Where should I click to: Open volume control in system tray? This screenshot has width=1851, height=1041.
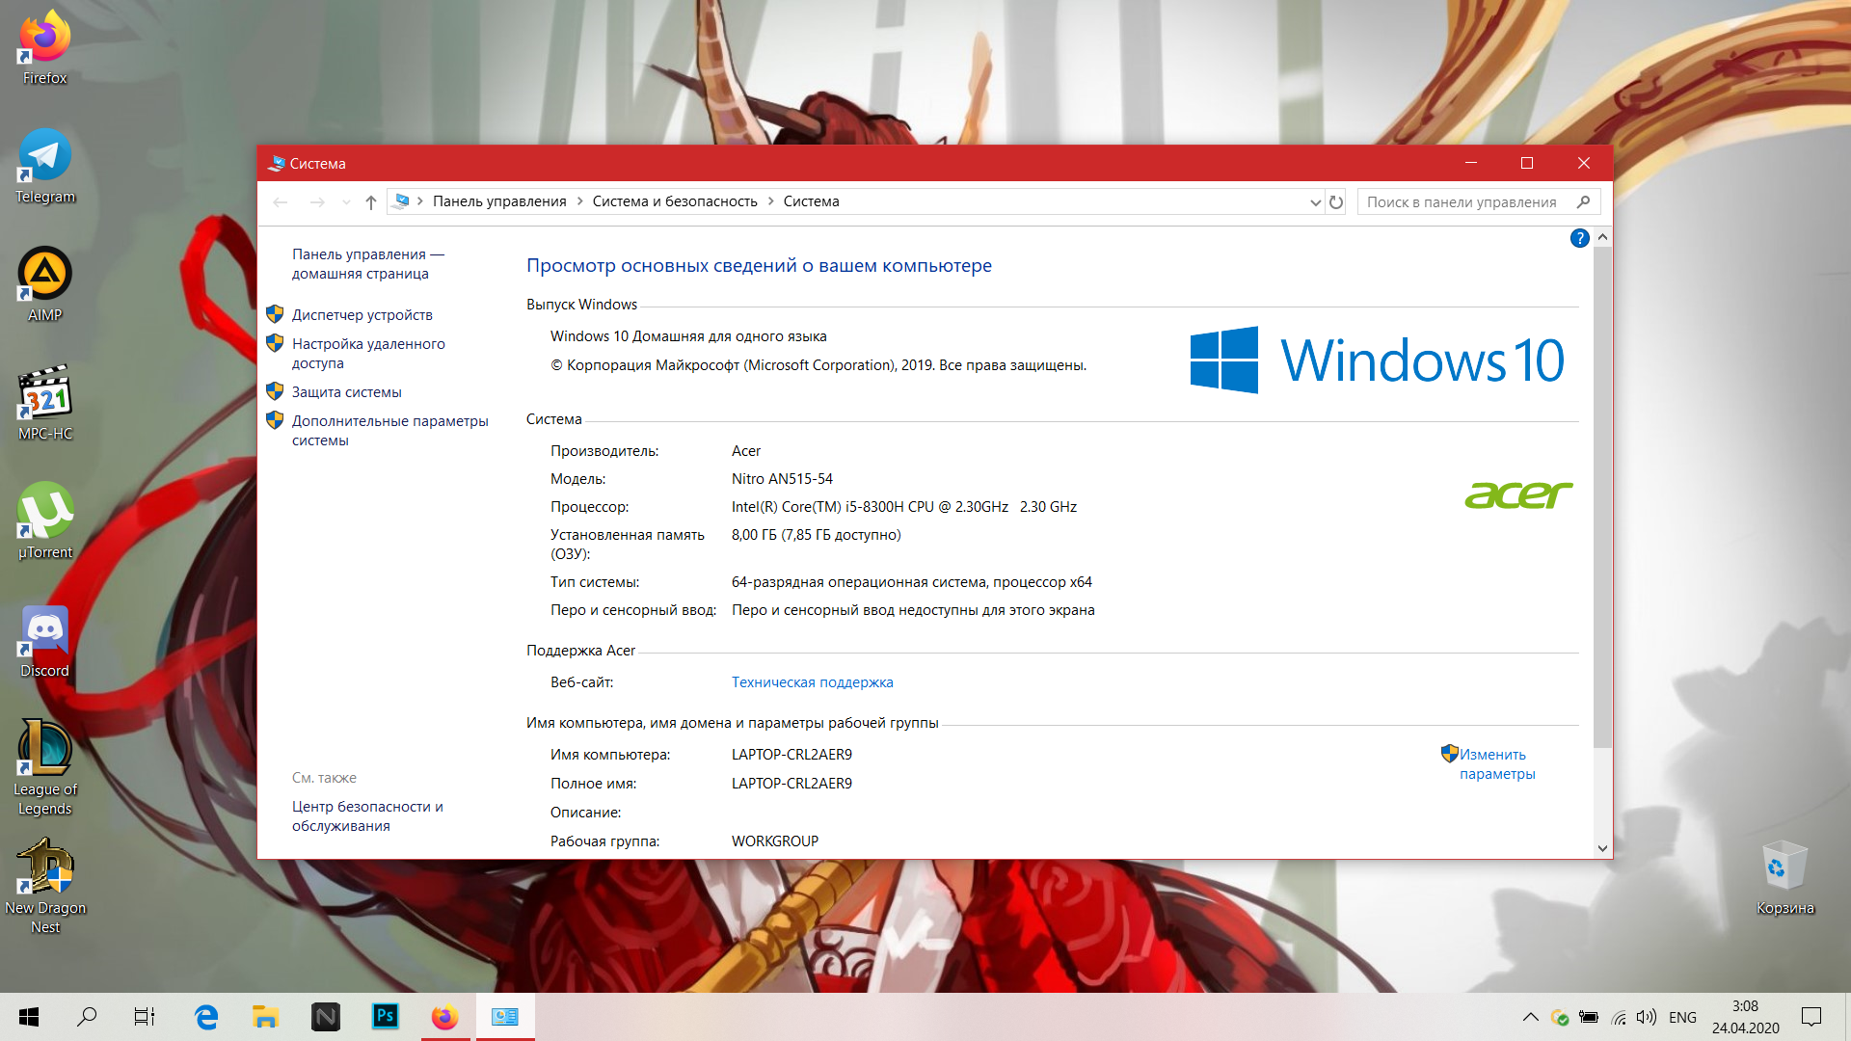(1647, 1017)
